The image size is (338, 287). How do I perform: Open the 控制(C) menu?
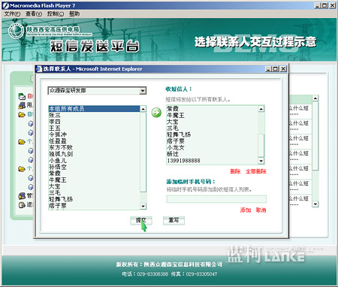[56, 14]
